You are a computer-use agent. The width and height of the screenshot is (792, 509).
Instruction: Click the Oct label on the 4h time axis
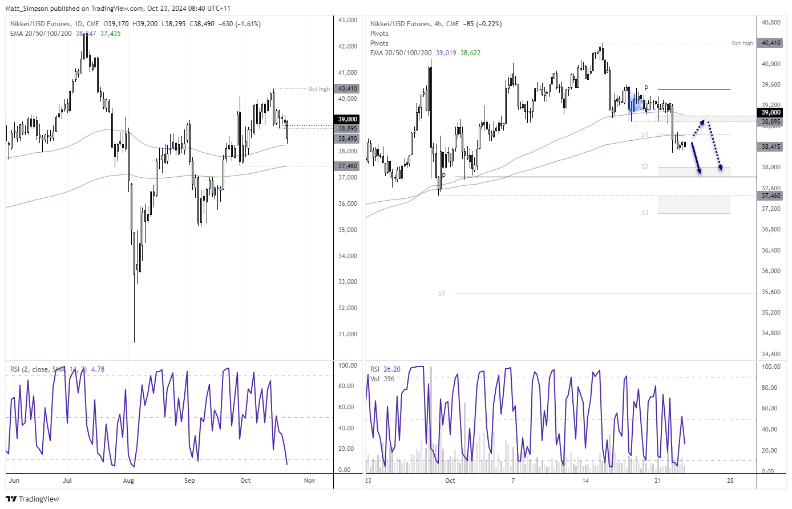(450, 481)
